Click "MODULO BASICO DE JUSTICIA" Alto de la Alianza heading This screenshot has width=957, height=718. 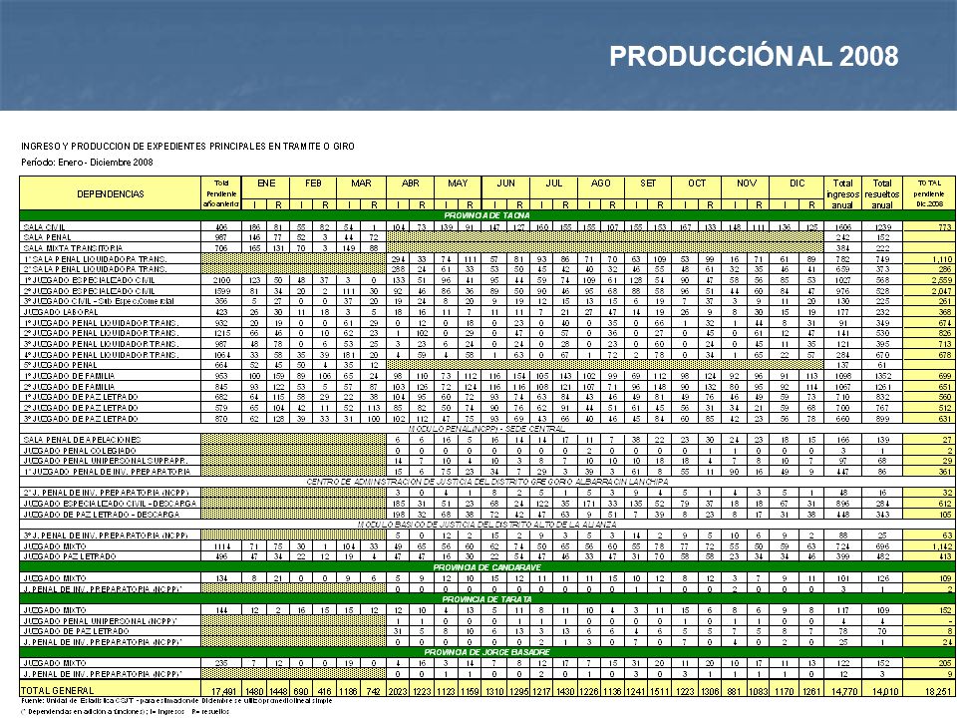(487, 525)
